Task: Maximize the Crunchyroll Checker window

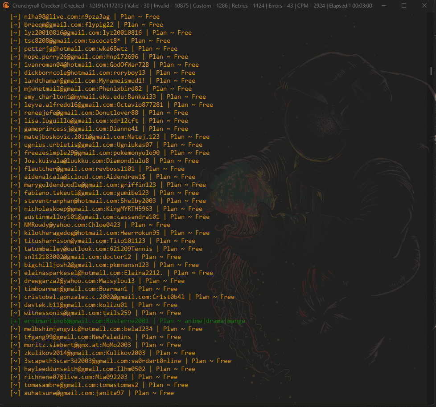Action: point(404,5)
